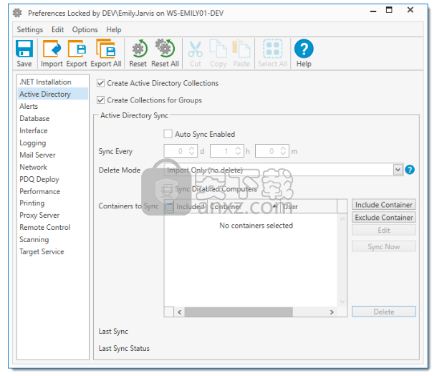This screenshot has width=437, height=376.
Task: Select Proxy Server preferences page
Action: tap(53, 216)
